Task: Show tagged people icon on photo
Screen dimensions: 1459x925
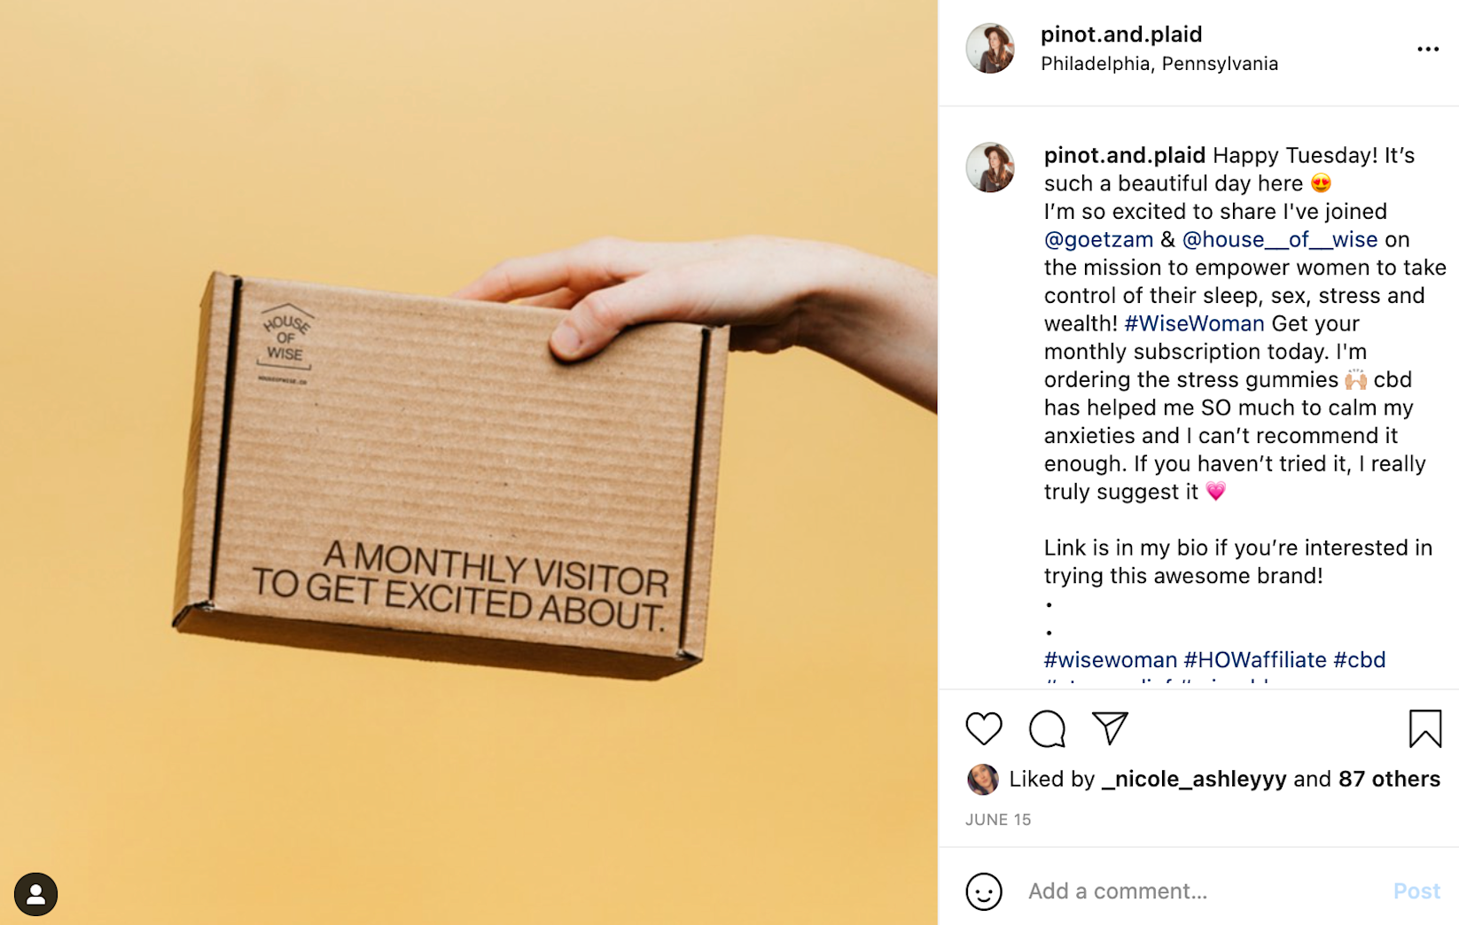Action: (x=35, y=893)
